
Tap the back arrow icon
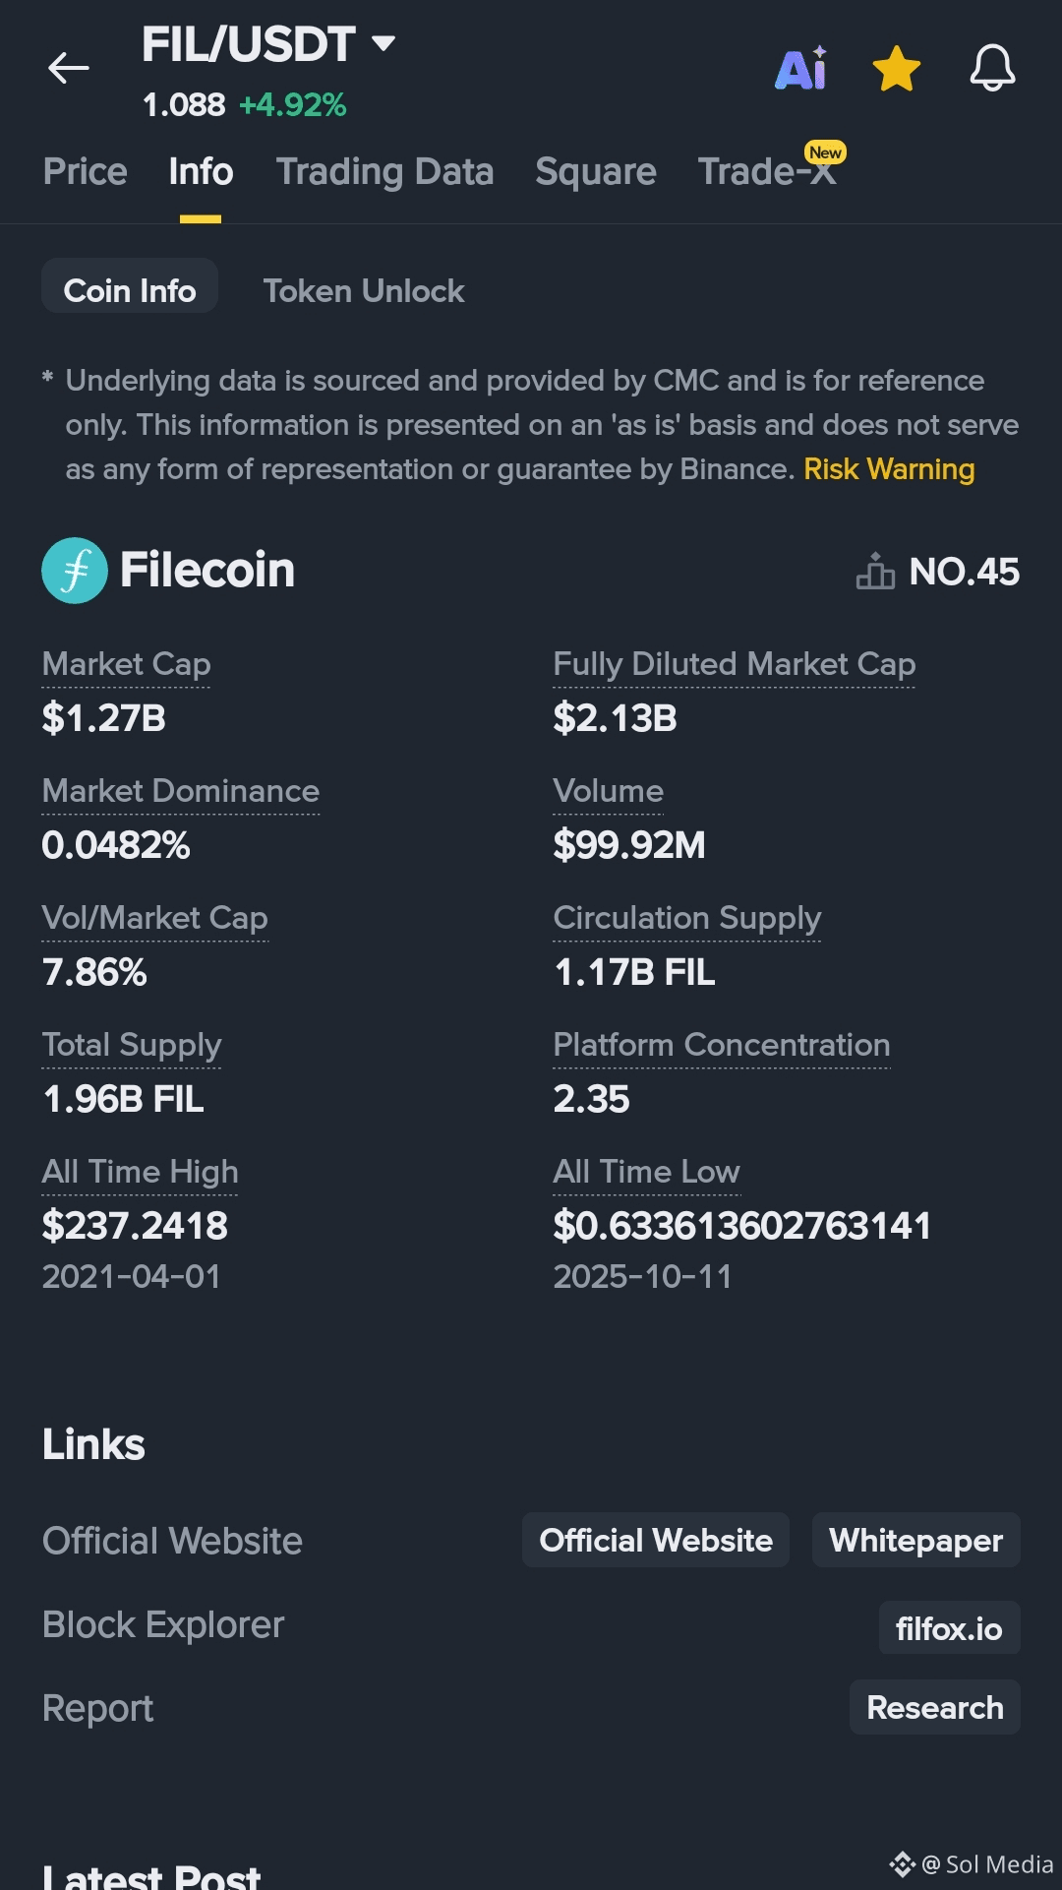(x=69, y=68)
